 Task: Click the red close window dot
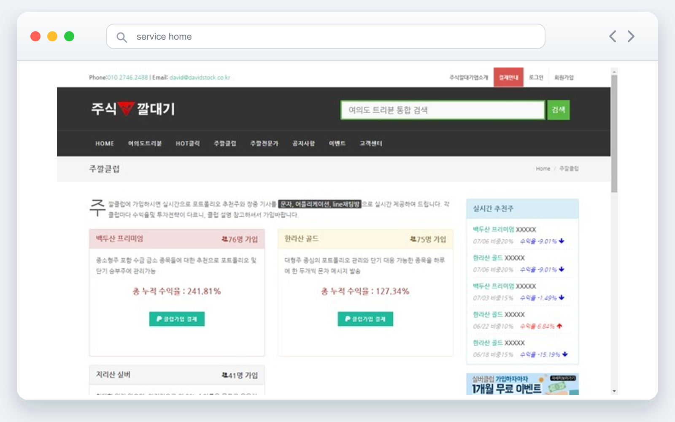[35, 36]
